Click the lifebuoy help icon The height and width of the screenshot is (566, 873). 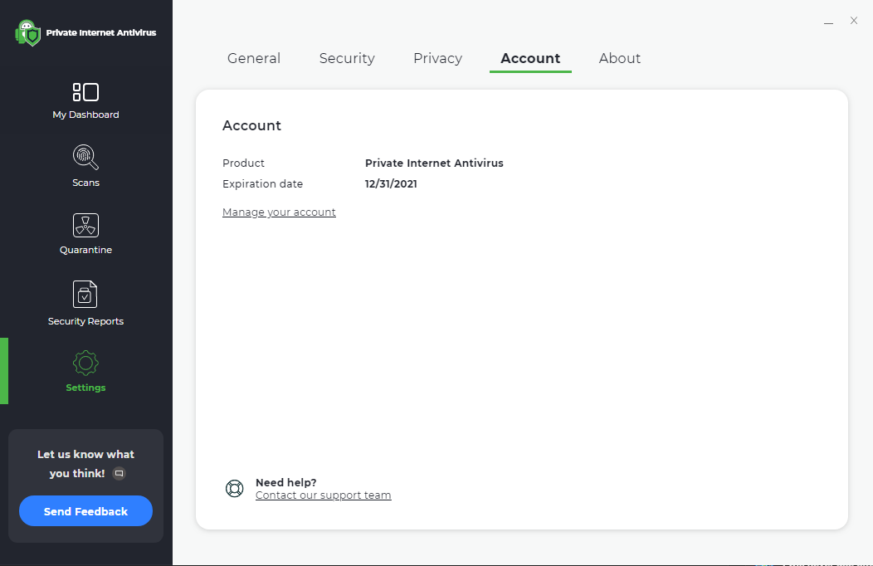pyautogui.click(x=235, y=489)
